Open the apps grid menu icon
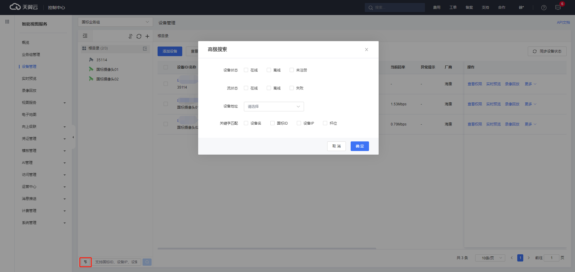Screen dimensions: 575x272 click(7, 22)
